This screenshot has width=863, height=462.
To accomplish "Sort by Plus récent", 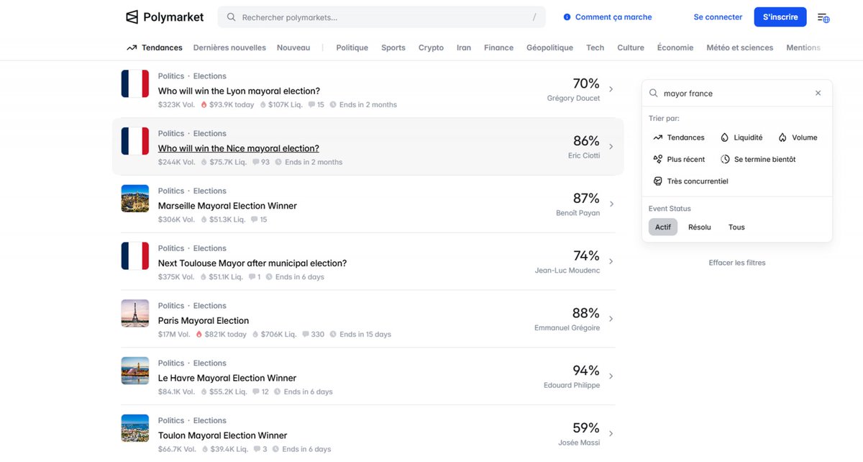I will (x=679, y=159).
